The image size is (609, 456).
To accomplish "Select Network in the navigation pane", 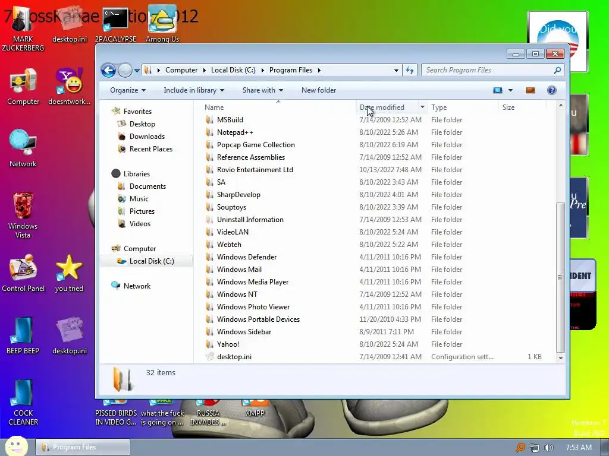I will pyautogui.click(x=137, y=286).
